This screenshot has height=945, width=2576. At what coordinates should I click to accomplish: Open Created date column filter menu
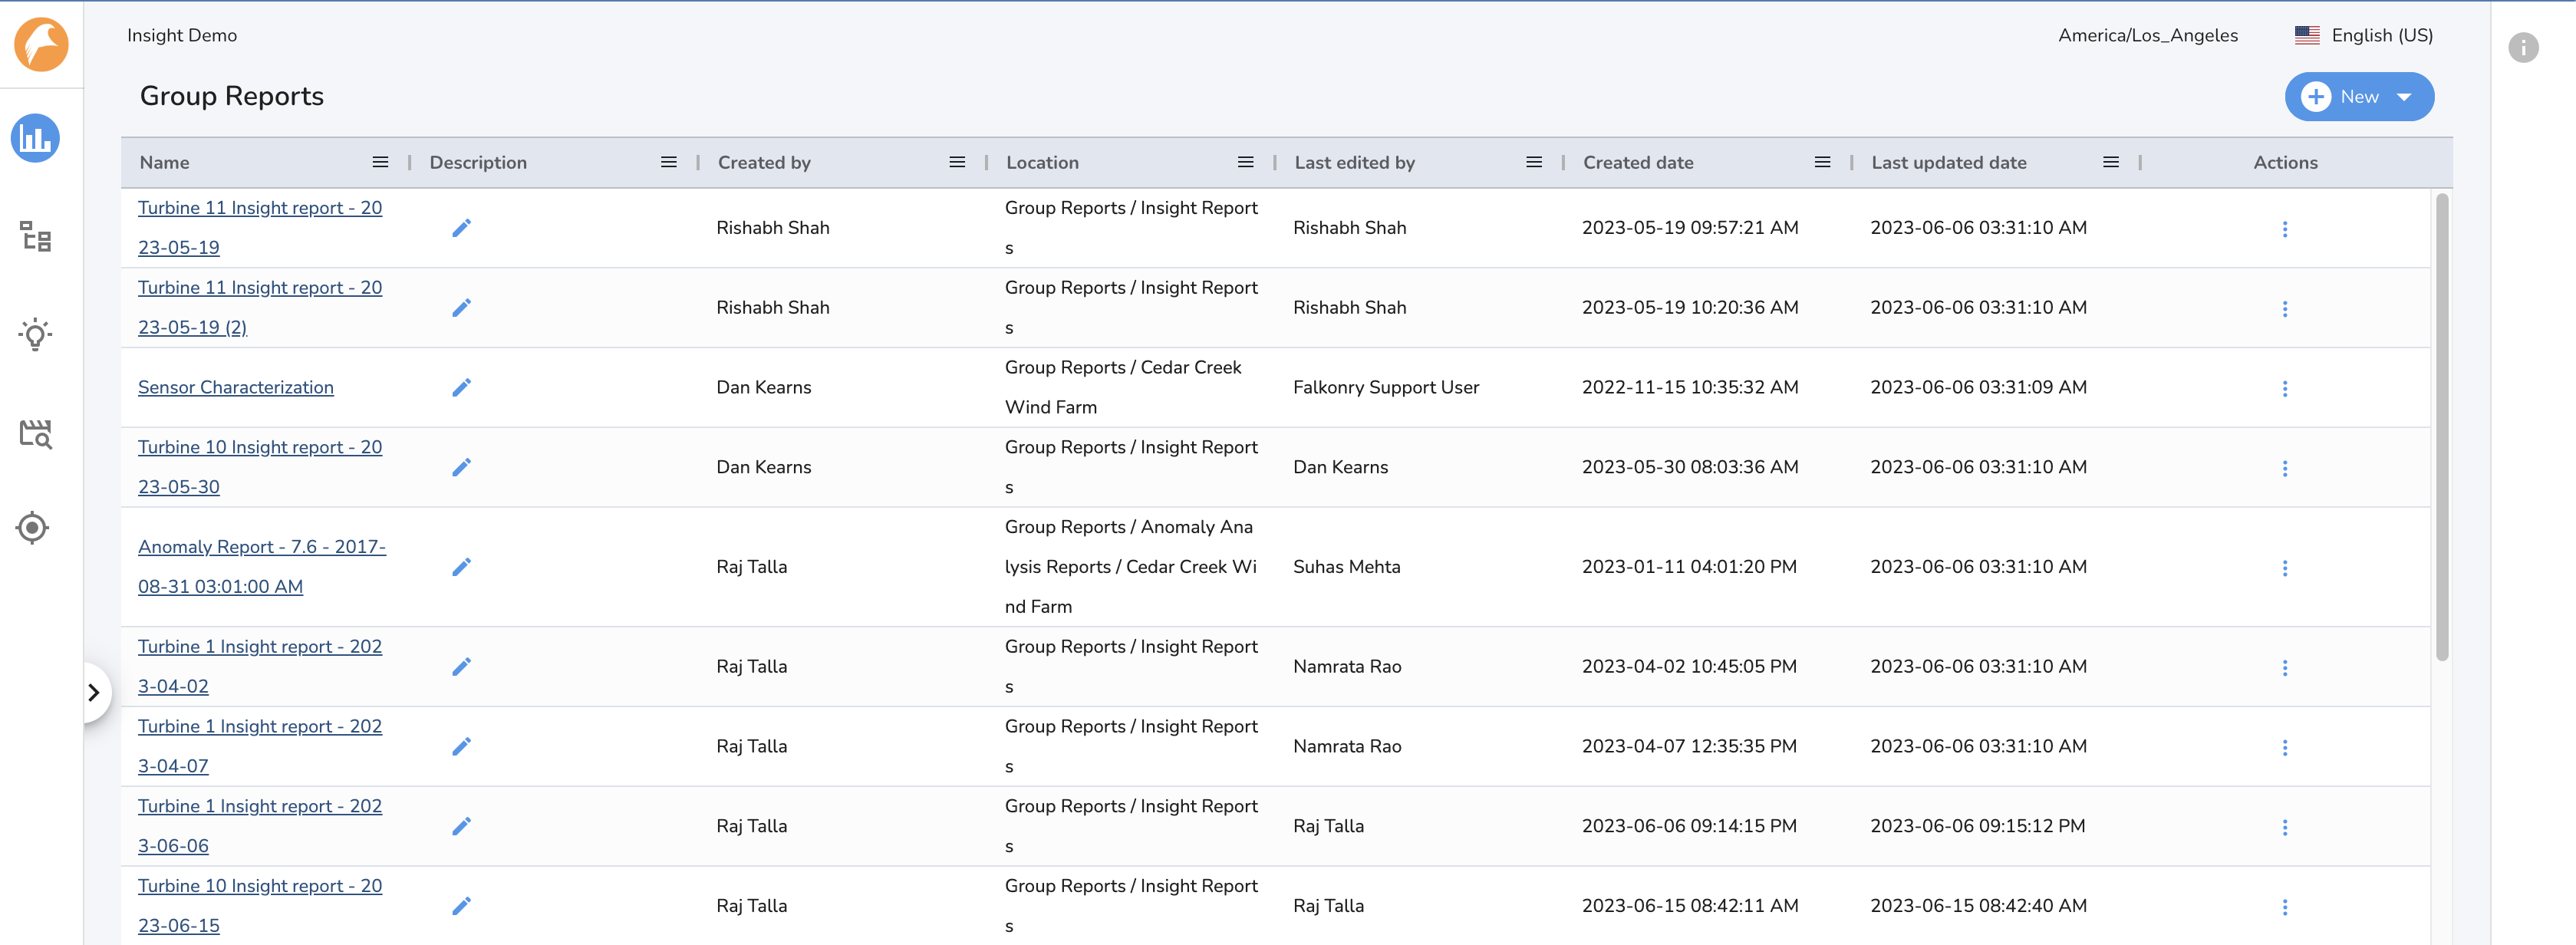click(x=1823, y=162)
